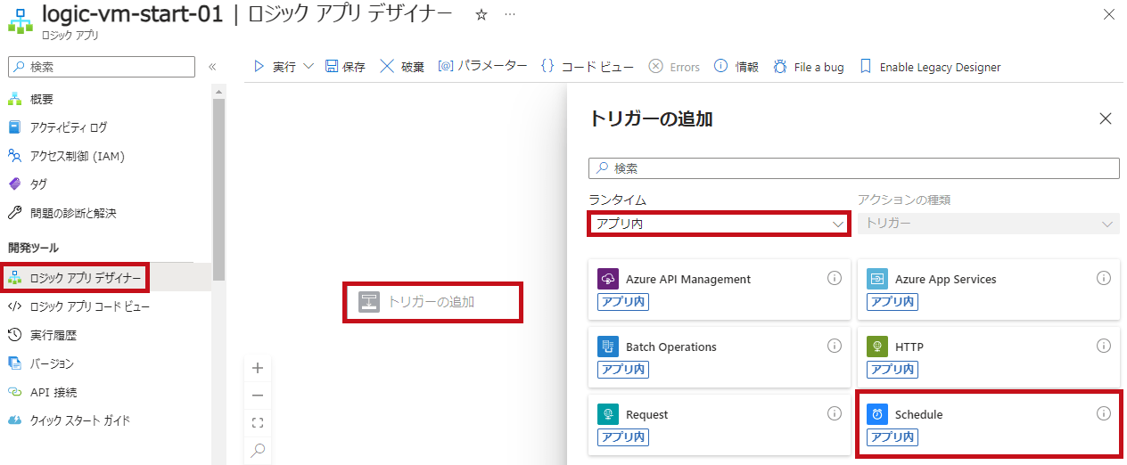
Task: Show info for Schedule connector
Action: coord(1104,413)
